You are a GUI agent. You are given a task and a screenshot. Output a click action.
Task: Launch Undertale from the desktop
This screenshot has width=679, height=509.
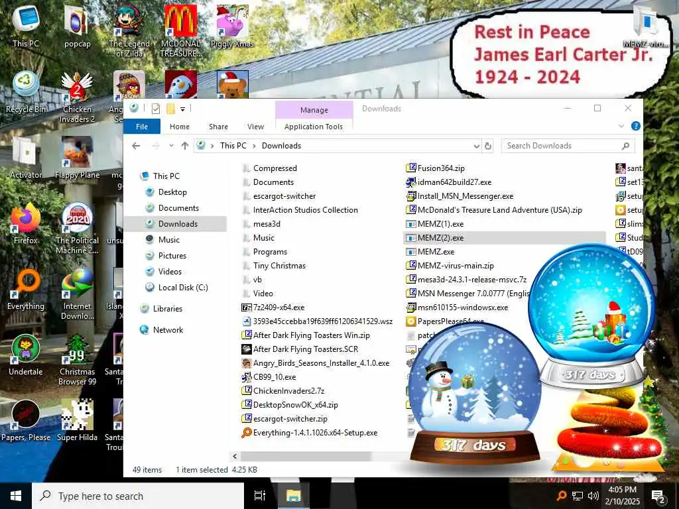point(26,355)
